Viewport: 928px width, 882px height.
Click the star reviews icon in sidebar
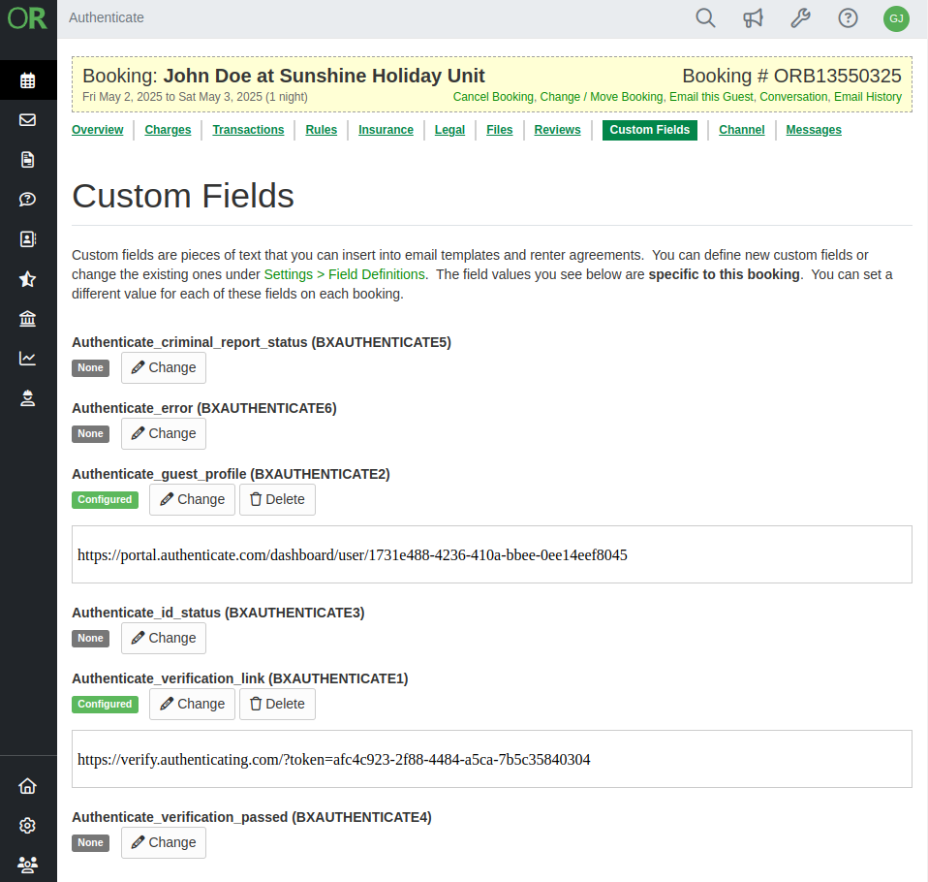point(27,279)
